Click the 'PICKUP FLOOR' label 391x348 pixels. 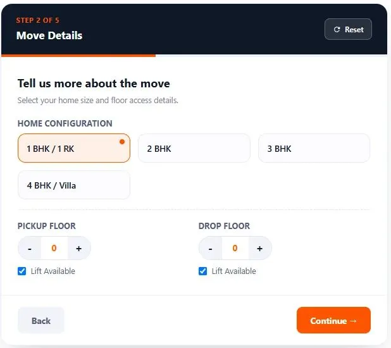click(47, 226)
